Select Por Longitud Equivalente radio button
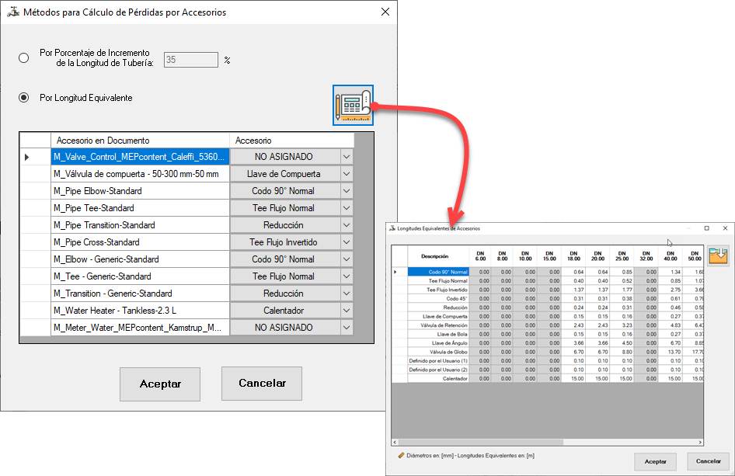The image size is (735, 476). coord(23,97)
